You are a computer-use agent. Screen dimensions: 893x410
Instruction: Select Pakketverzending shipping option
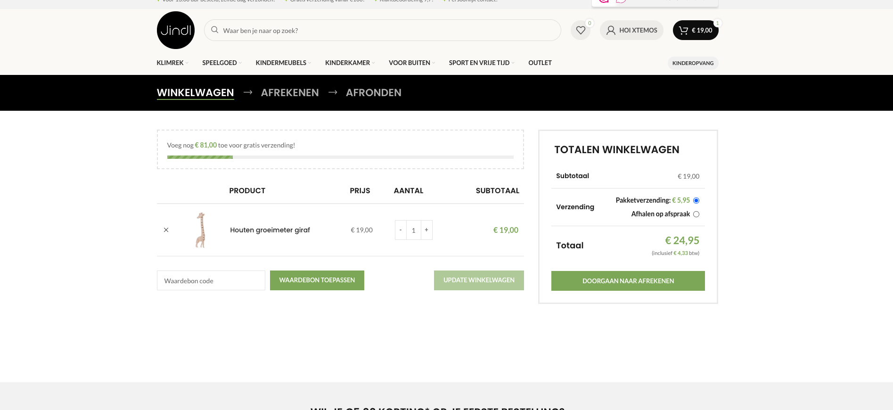pos(696,200)
